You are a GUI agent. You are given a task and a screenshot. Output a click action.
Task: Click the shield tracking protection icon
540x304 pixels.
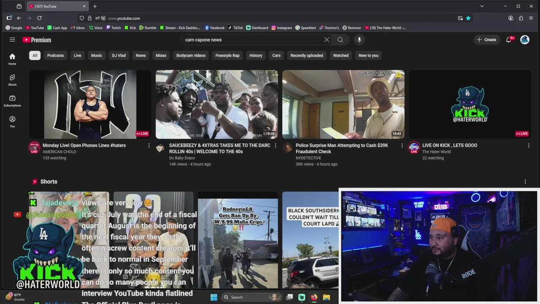82,18
